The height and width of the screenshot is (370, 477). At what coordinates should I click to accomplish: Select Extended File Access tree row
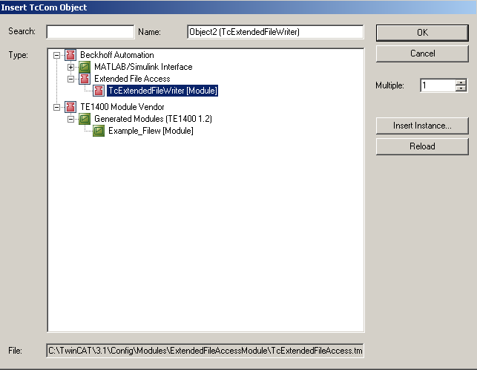132,79
